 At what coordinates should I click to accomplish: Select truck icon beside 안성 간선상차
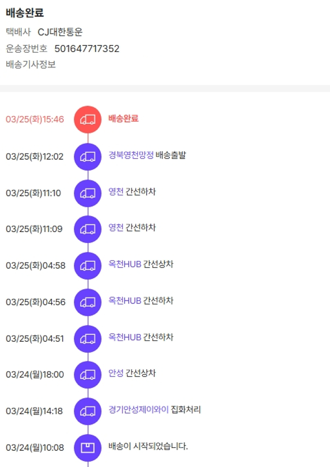(x=88, y=374)
